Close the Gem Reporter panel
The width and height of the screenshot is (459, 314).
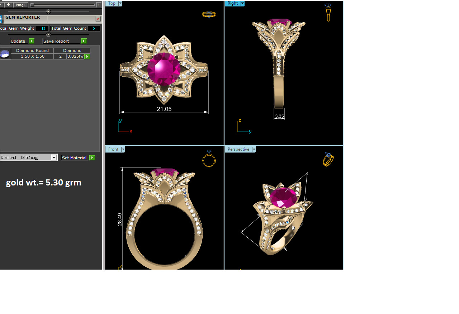point(98,19)
